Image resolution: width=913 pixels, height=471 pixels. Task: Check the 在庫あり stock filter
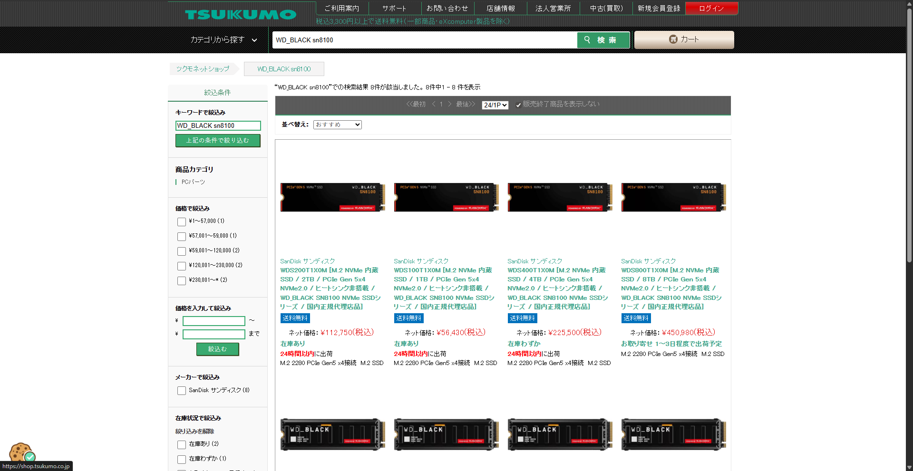pos(182,445)
